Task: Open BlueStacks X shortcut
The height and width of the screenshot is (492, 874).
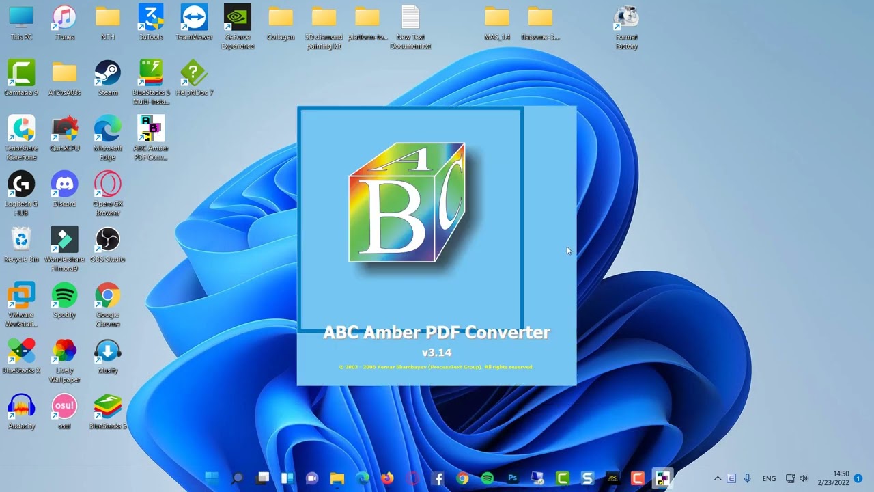Action: 21,356
